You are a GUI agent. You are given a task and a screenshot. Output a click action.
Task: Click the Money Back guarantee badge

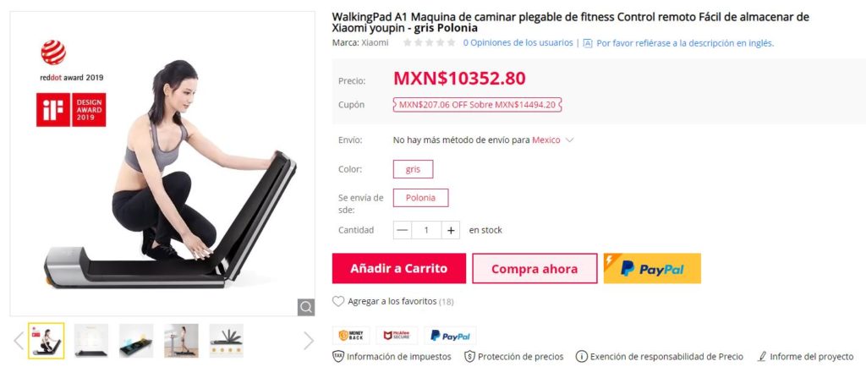[351, 336]
